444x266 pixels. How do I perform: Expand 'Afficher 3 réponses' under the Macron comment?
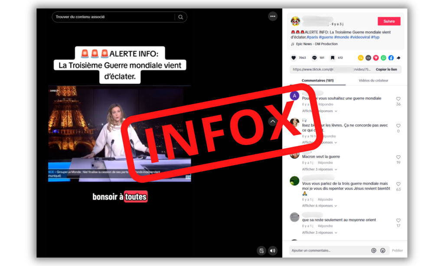[319, 169]
